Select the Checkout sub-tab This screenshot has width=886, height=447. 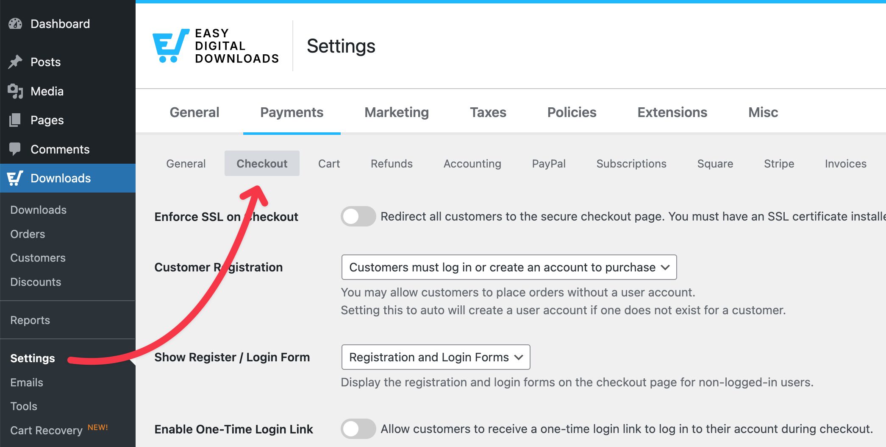coord(262,163)
